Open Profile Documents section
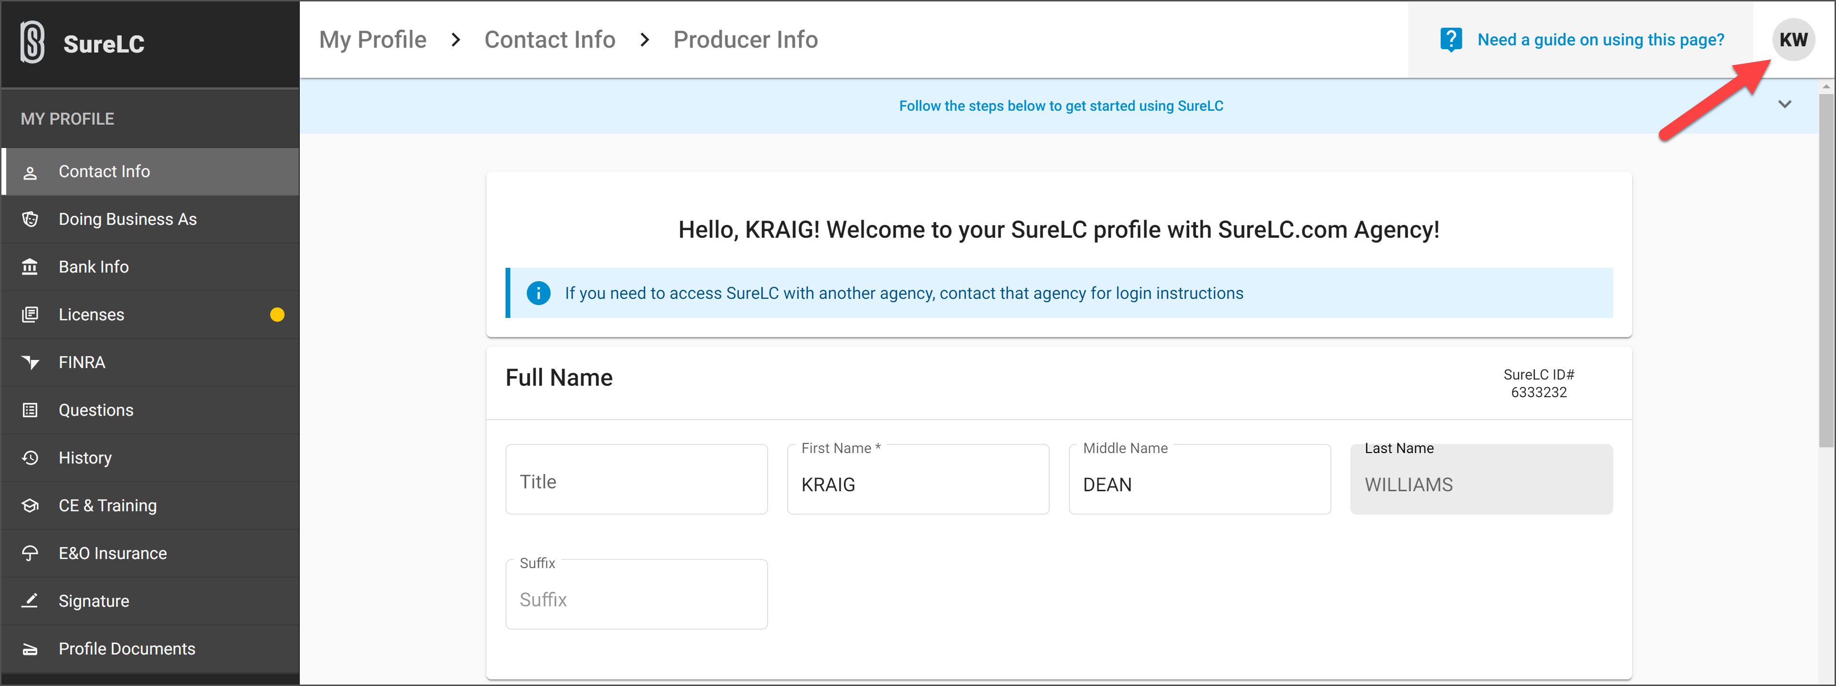The width and height of the screenshot is (1836, 686). tap(150, 650)
